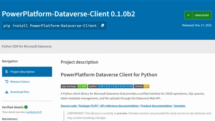Select the Project description navigation tab

[27, 72]
